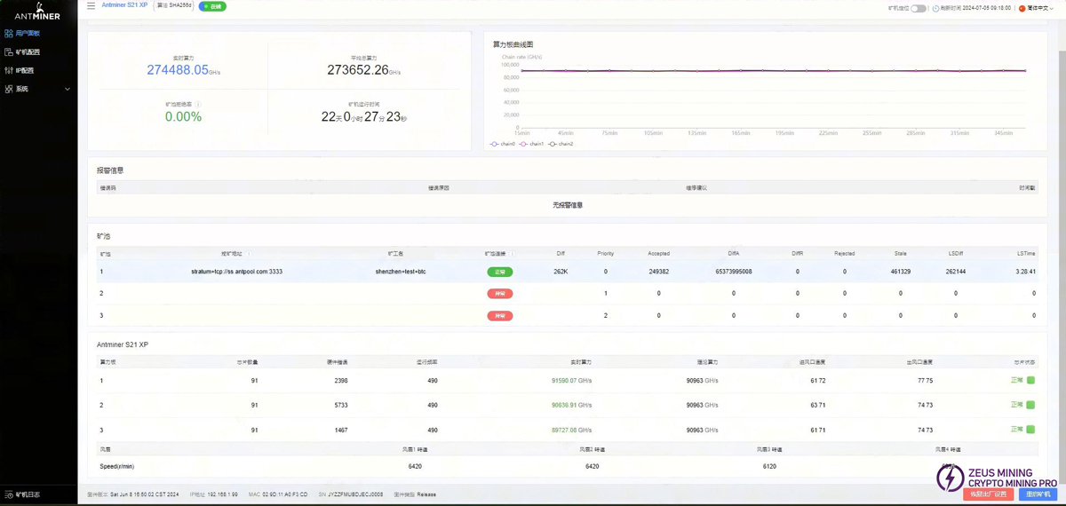Open the 简体中文 language dropdown
This screenshot has height=506, width=1066.
1036,8
